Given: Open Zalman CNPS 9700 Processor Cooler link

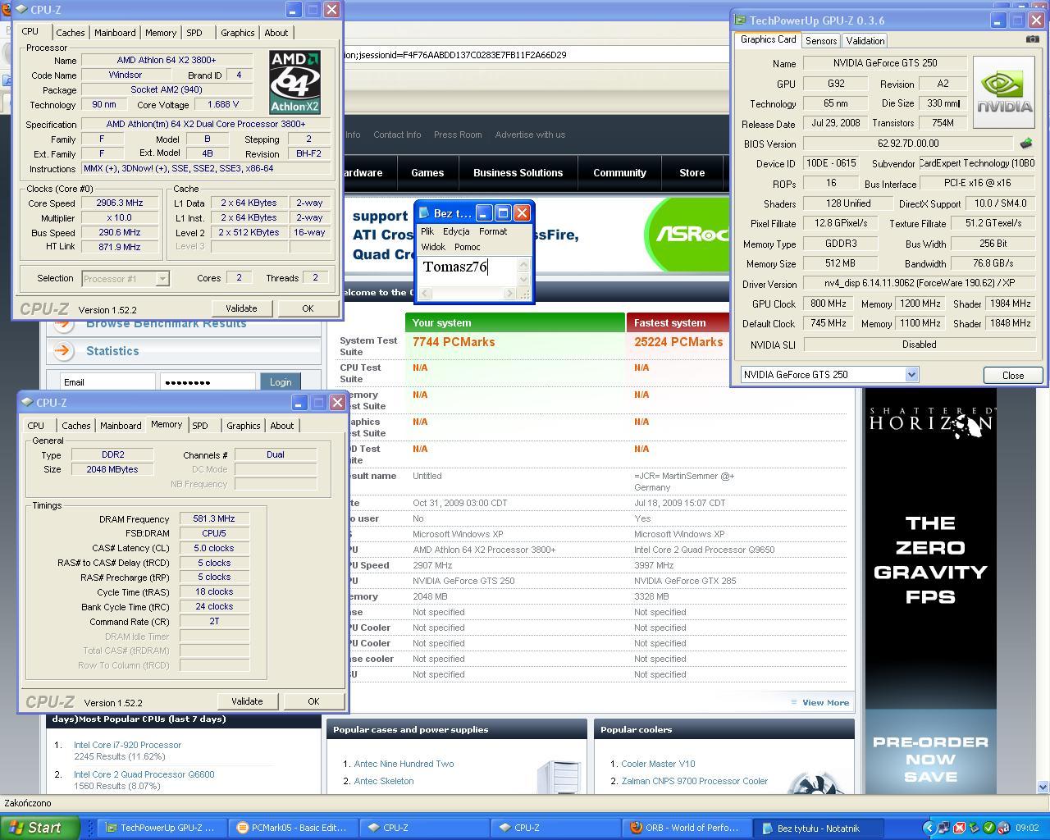Looking at the screenshot, I should point(695,781).
